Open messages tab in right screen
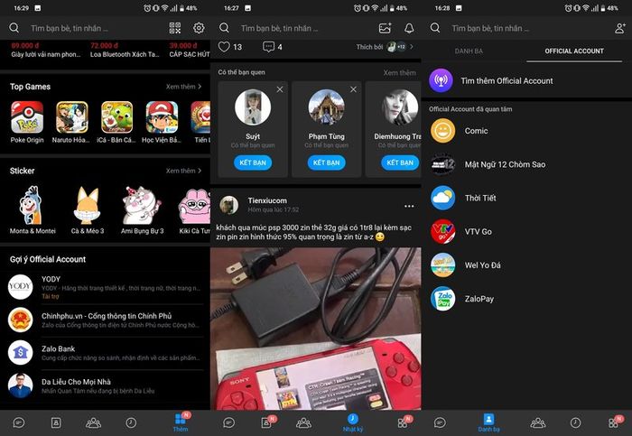 [x=440, y=422]
